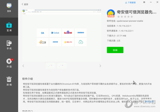Click the large browser screenshot preview
This screenshot has width=160, height=112.
(62, 35)
